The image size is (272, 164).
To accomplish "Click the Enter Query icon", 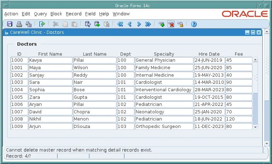I will 88,24.
